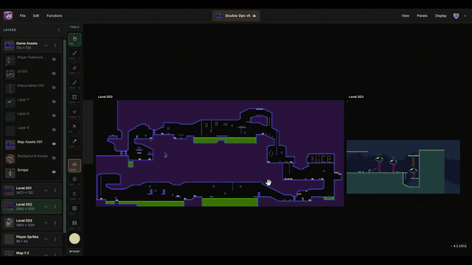Select the Fill bucket tool

(x=74, y=127)
